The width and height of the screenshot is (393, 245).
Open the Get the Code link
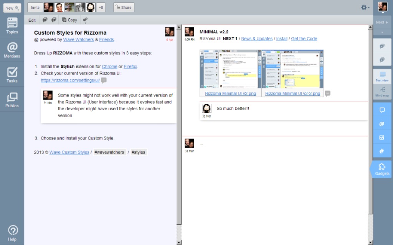[304, 39]
